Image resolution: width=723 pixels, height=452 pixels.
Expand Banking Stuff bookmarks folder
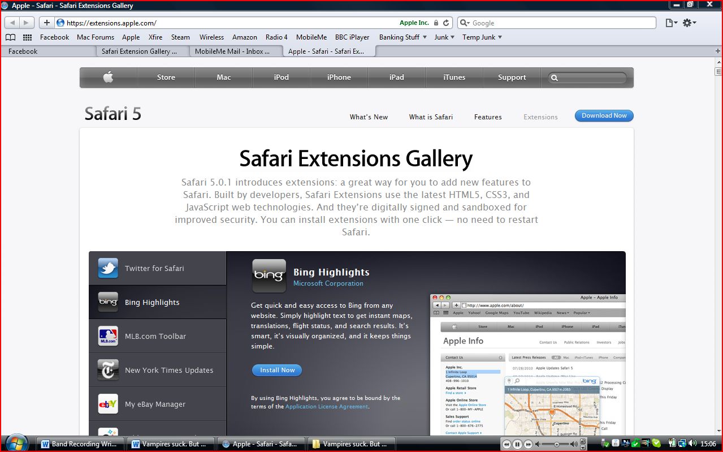coord(403,37)
